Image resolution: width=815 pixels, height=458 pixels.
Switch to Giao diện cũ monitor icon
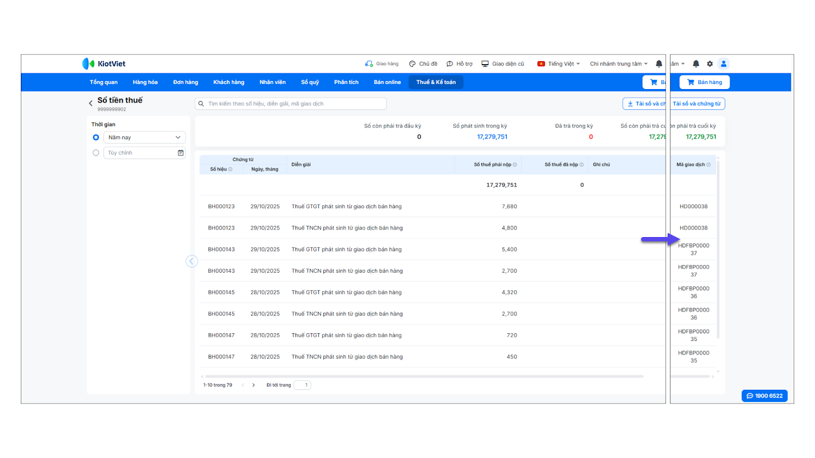pos(485,64)
